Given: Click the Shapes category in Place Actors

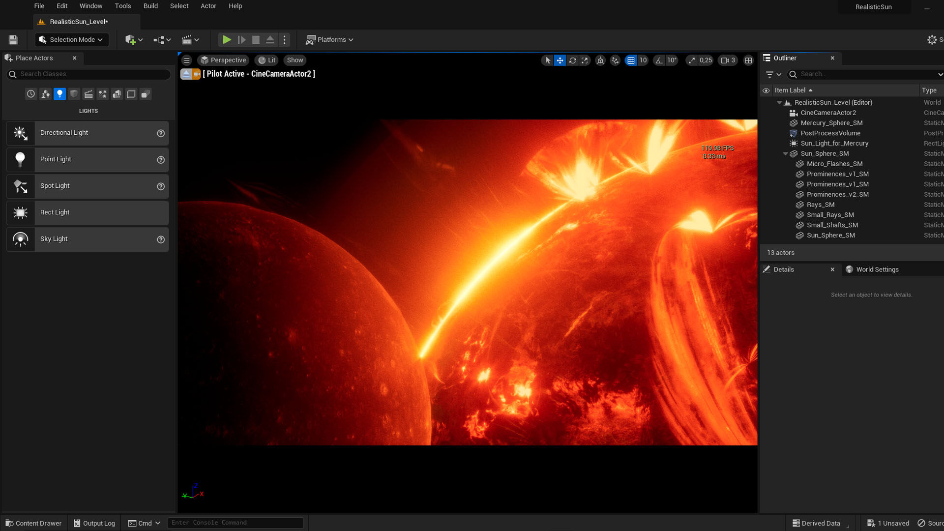Looking at the screenshot, I should click(x=74, y=94).
